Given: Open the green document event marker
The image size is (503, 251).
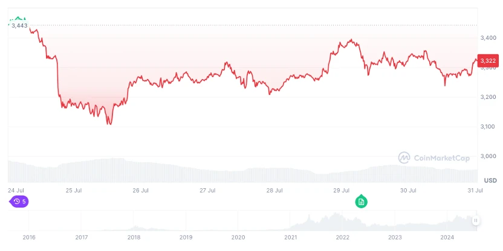Looking at the screenshot, I should pyautogui.click(x=361, y=202).
